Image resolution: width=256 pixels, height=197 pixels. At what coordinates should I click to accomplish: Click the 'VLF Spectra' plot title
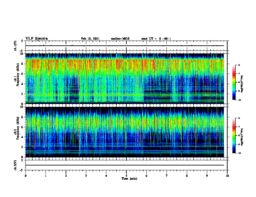37,39
